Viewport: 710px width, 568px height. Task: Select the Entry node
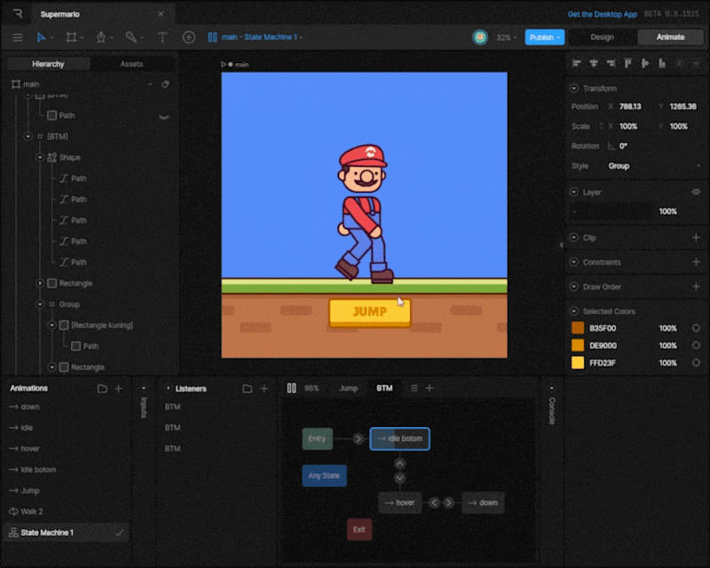tap(317, 438)
